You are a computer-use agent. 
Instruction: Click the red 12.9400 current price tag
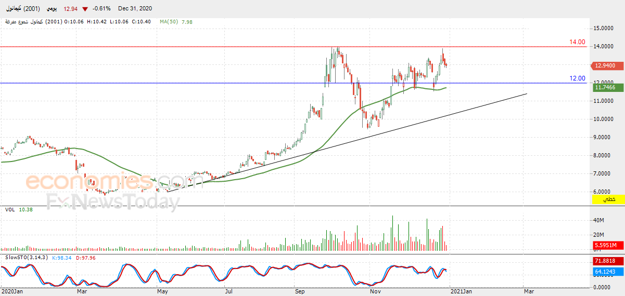click(605, 66)
